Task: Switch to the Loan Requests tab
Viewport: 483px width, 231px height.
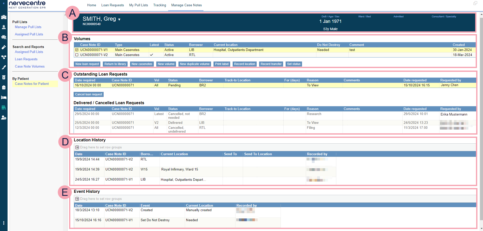Action: tap(112, 5)
